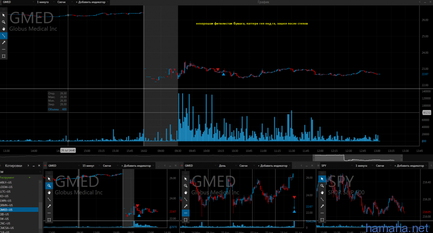Choose the rectangle tool in SPY chart
The height and width of the screenshot is (233, 433).
[x=322, y=220]
